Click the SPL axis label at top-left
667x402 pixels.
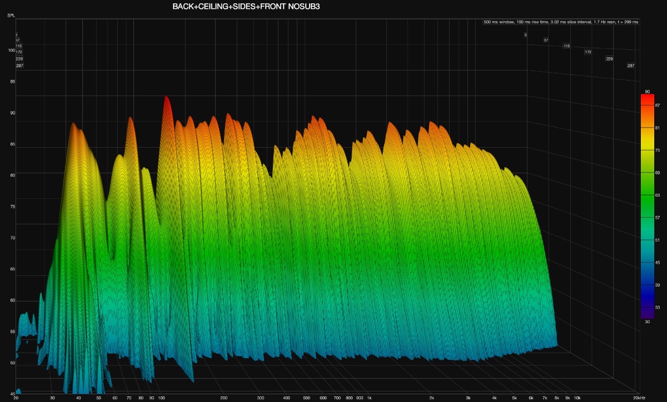pyautogui.click(x=11, y=16)
